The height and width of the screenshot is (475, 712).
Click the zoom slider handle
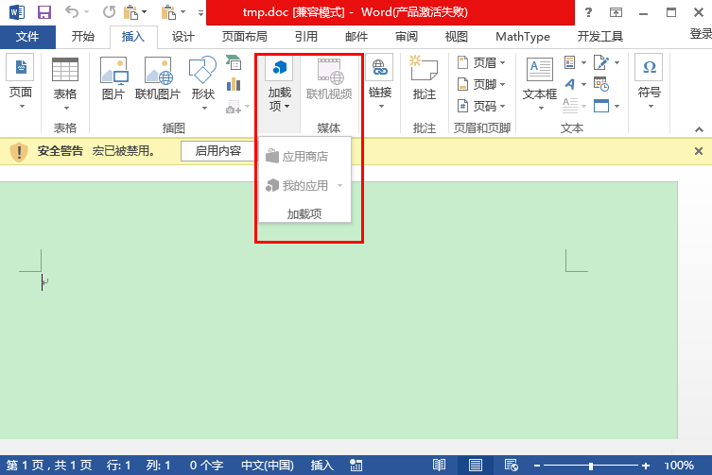591,466
